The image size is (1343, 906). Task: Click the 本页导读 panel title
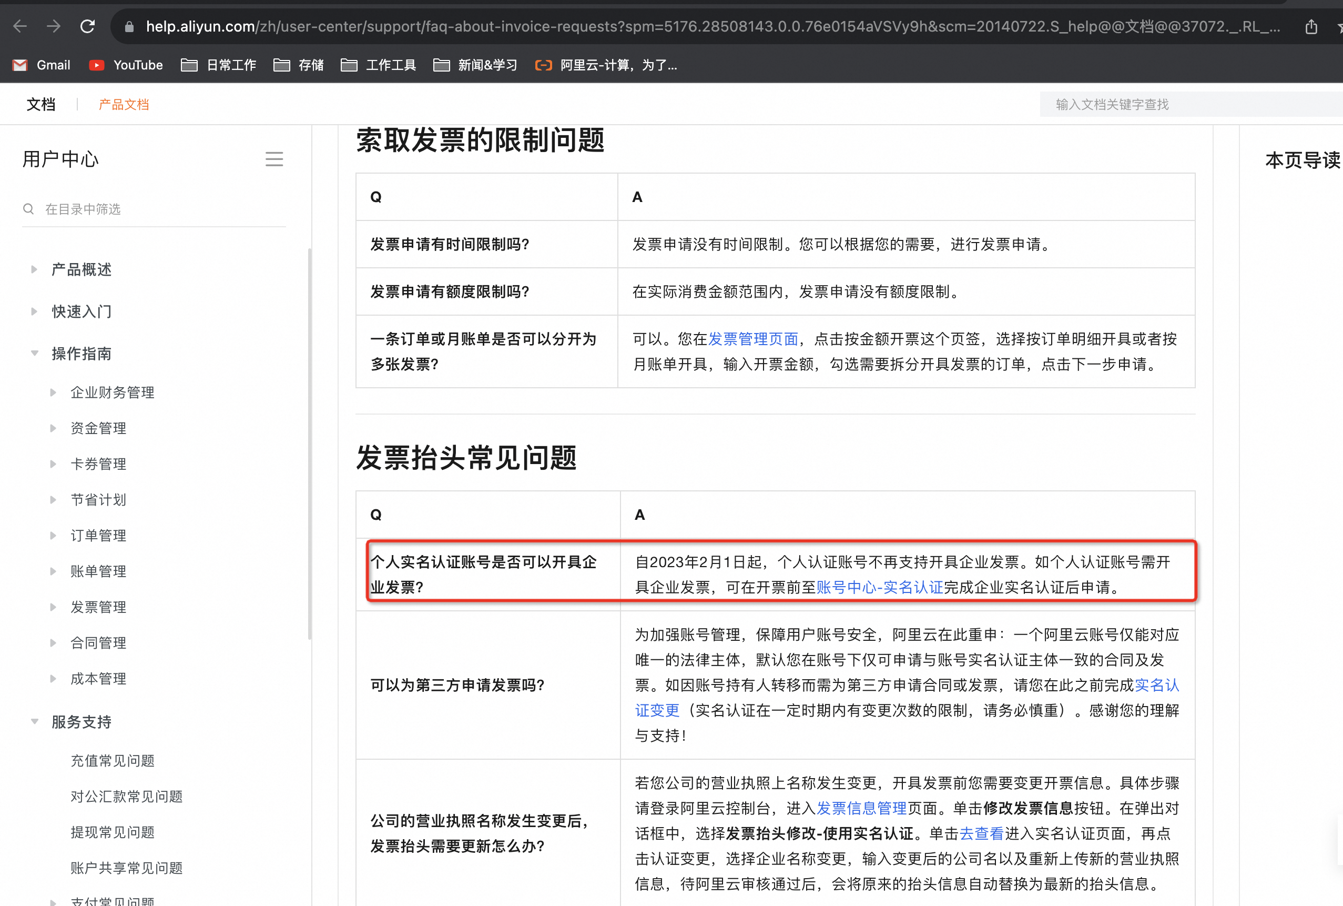1303,160
